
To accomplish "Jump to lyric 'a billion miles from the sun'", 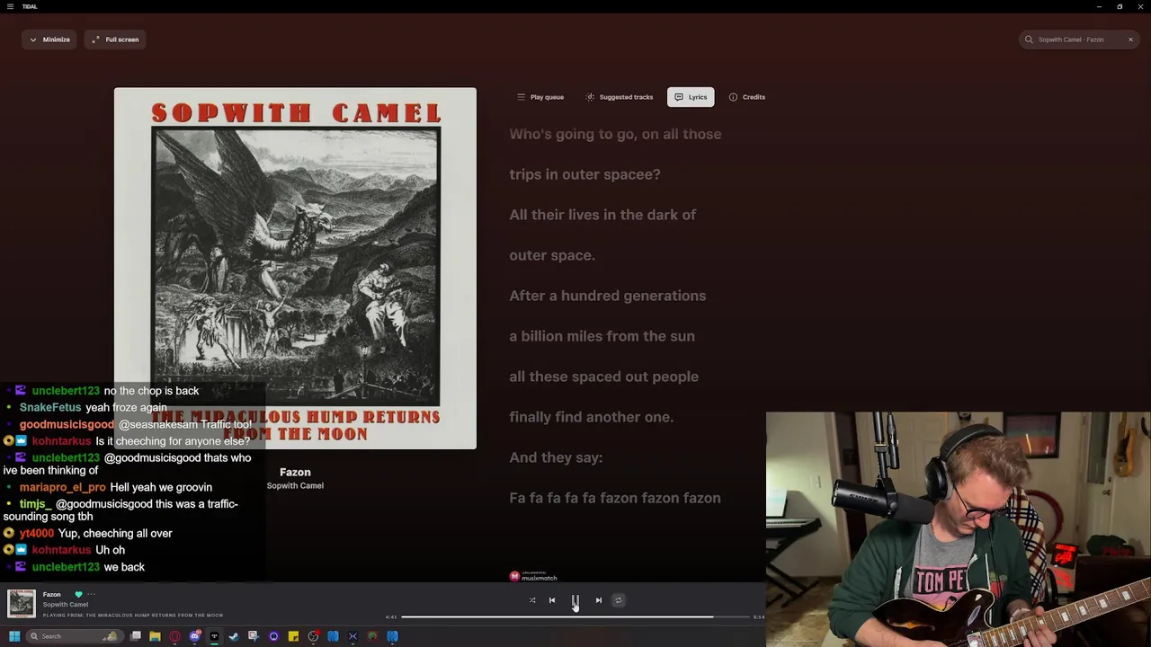I will pos(602,336).
